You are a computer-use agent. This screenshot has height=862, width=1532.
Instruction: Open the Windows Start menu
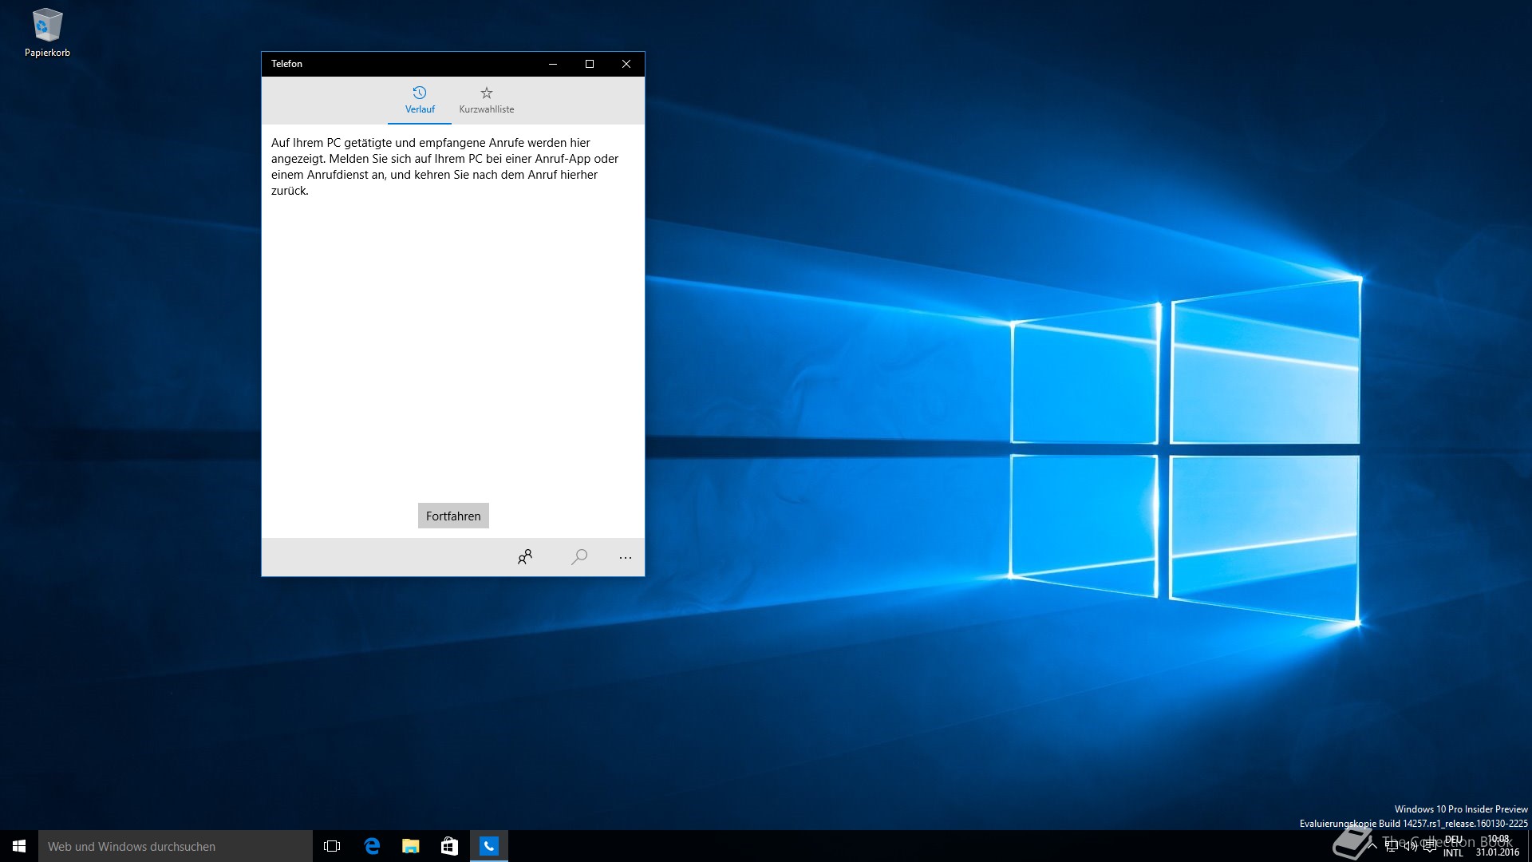pyautogui.click(x=19, y=846)
